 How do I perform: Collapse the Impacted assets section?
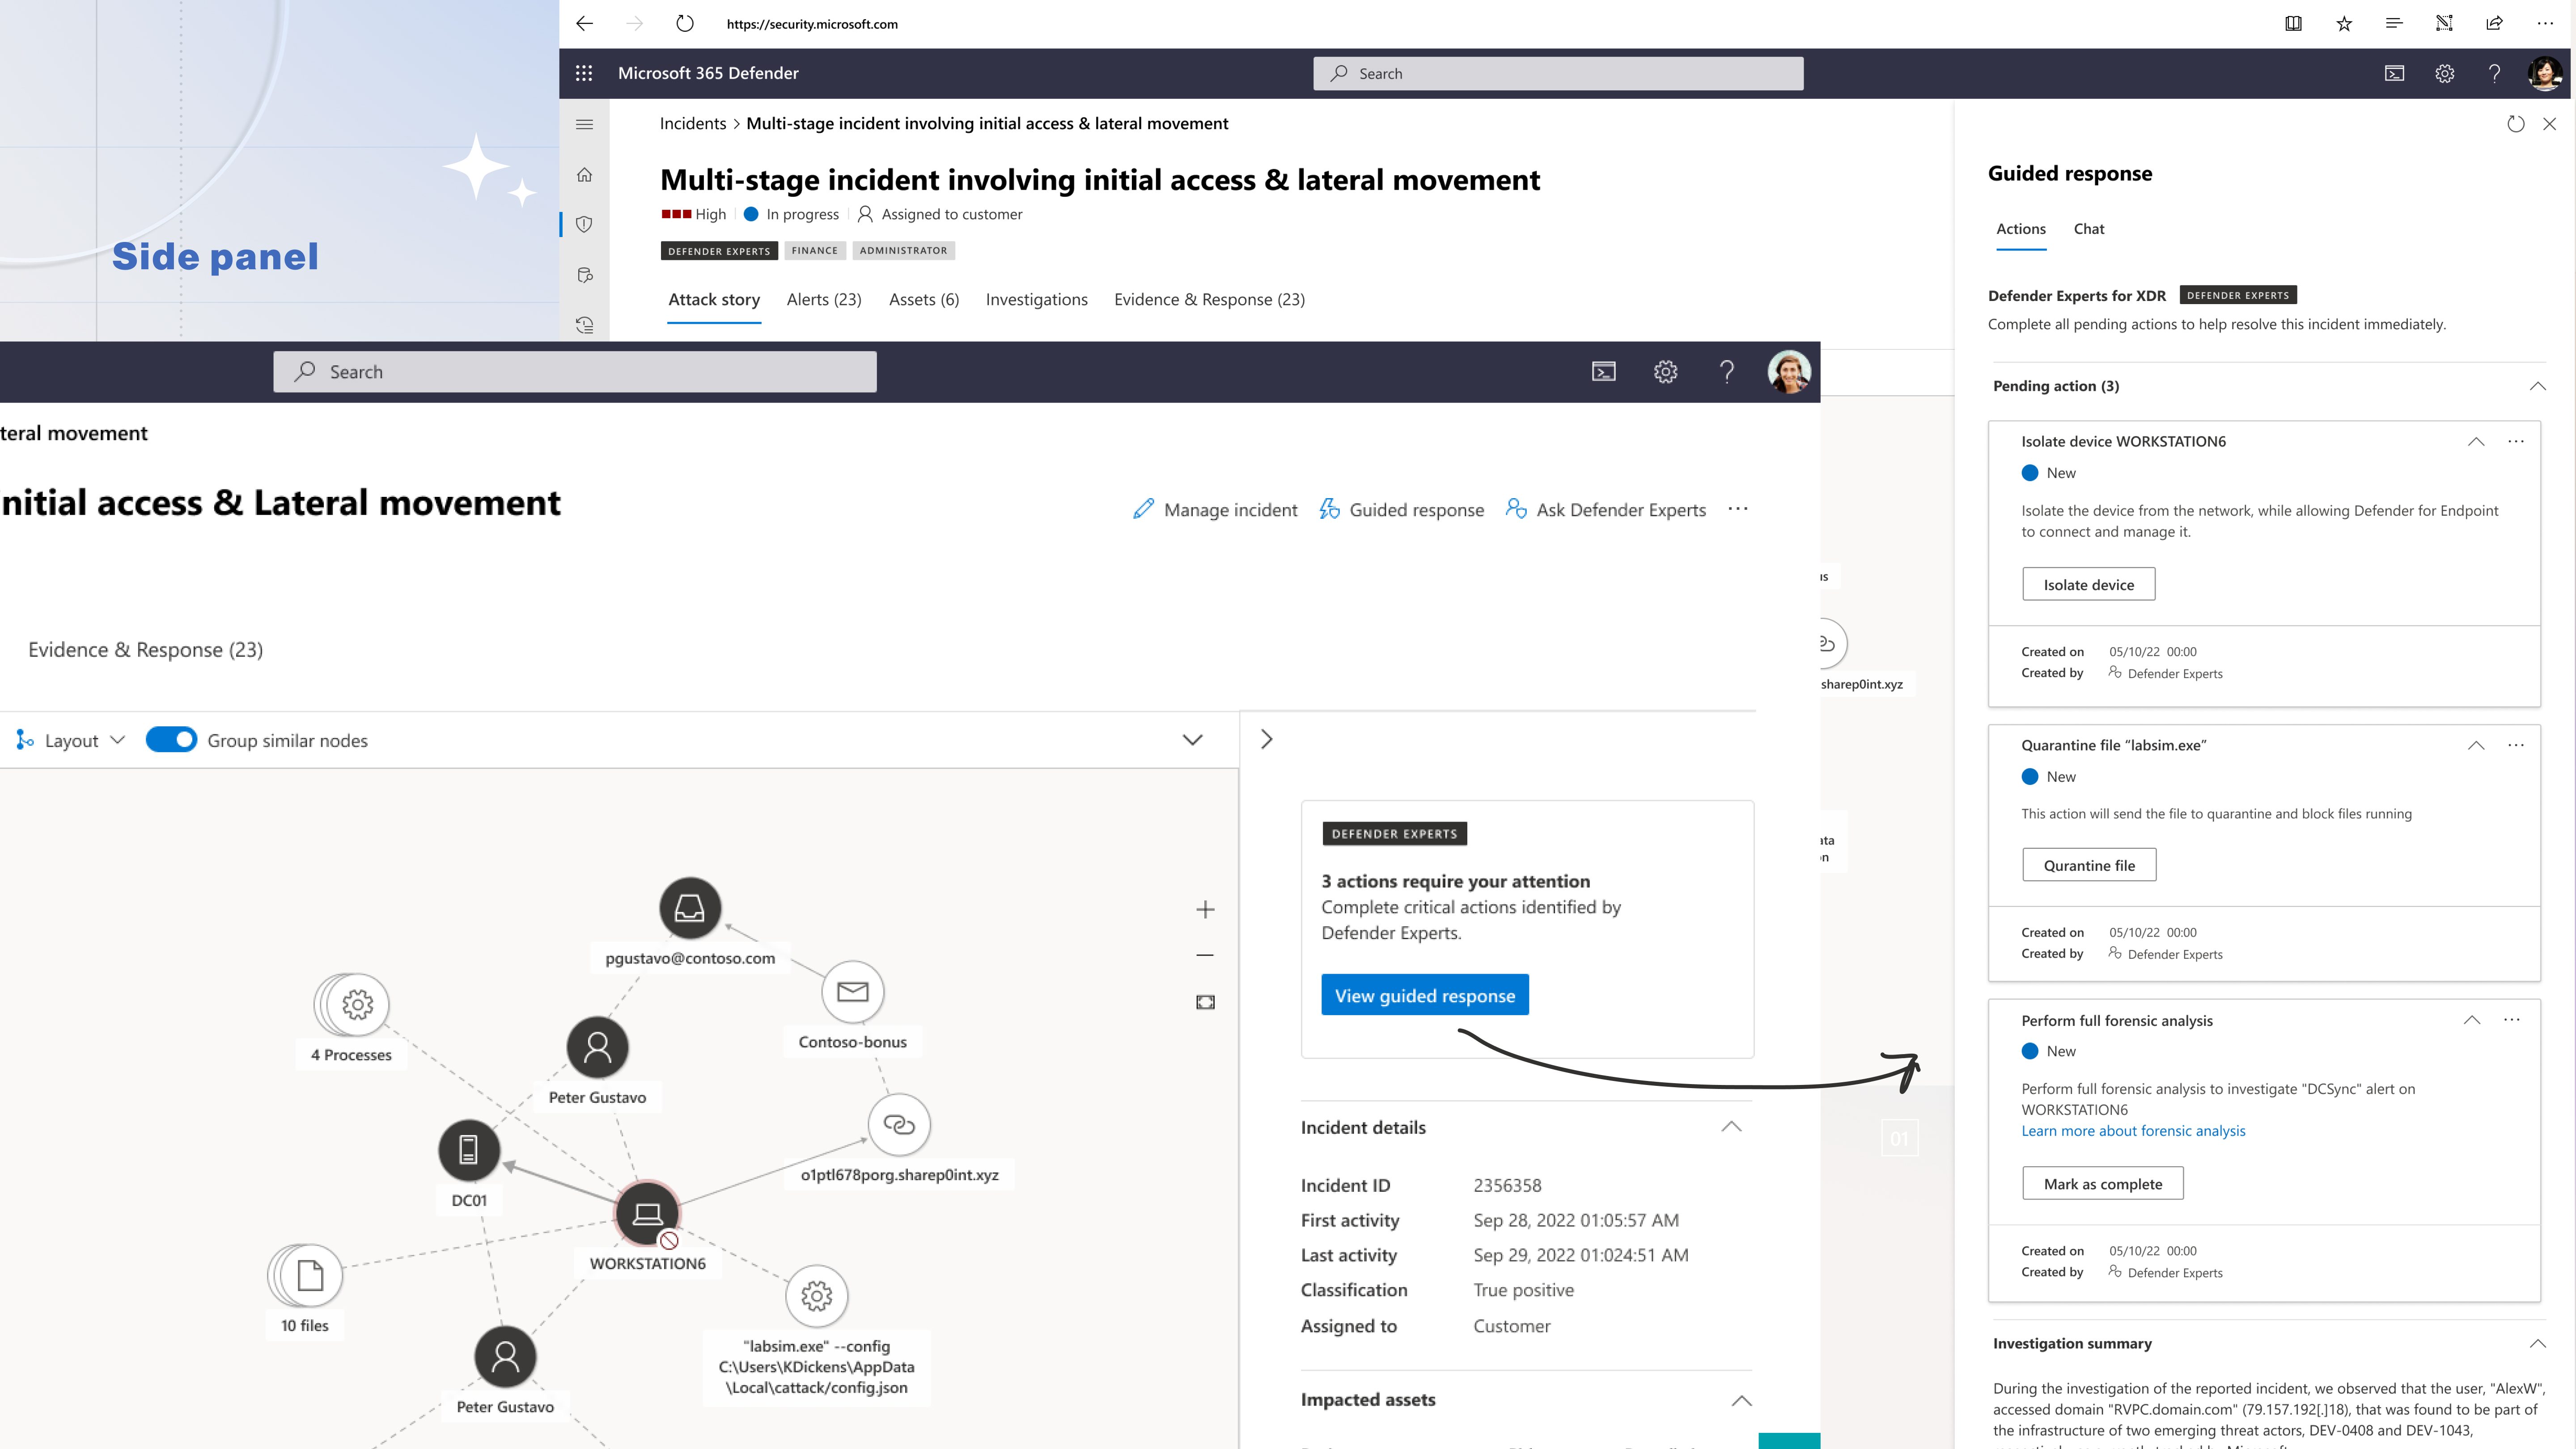(x=1741, y=1401)
